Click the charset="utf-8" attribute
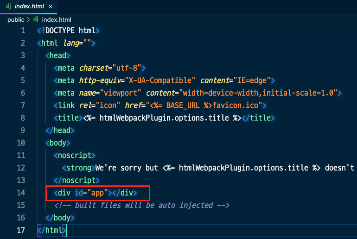This screenshot has width=357, height=239. (110, 68)
